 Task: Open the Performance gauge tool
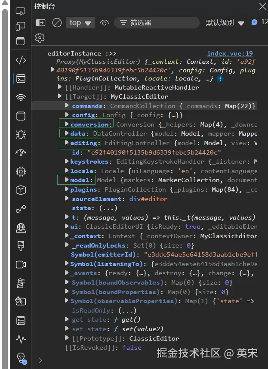(21, 153)
